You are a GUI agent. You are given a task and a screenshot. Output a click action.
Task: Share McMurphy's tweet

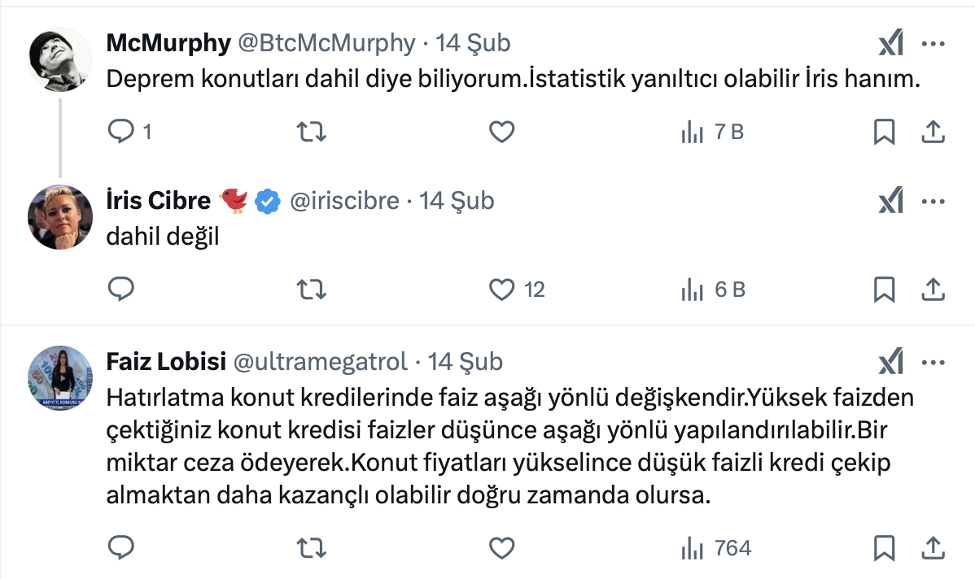click(933, 131)
